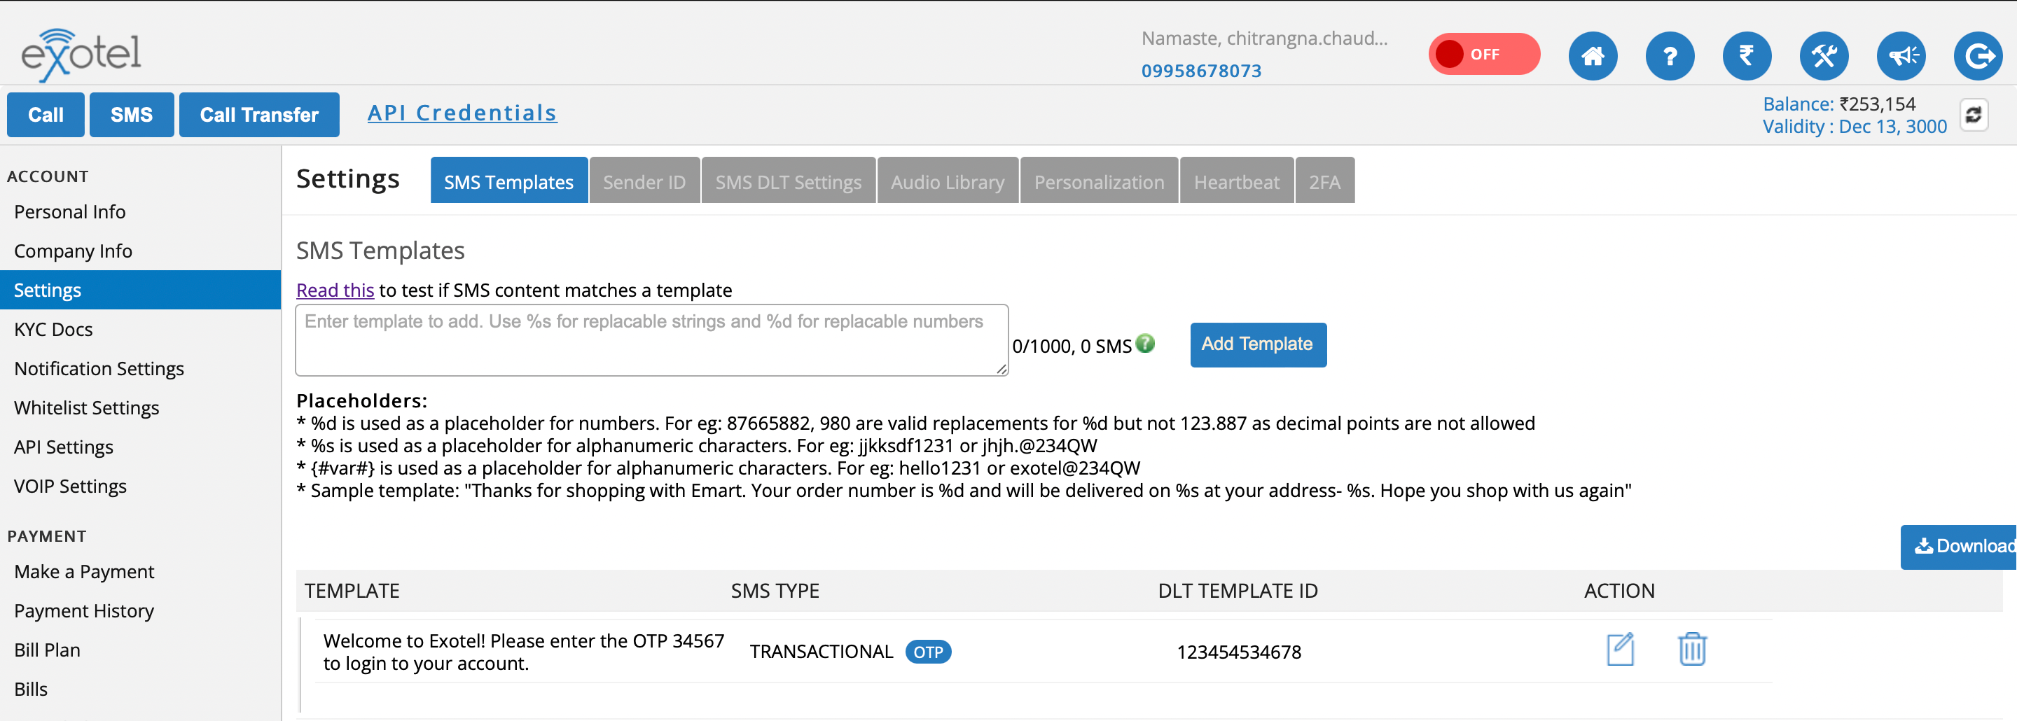The width and height of the screenshot is (2017, 721).
Task: Switch to the Sender ID tab
Action: click(x=644, y=181)
